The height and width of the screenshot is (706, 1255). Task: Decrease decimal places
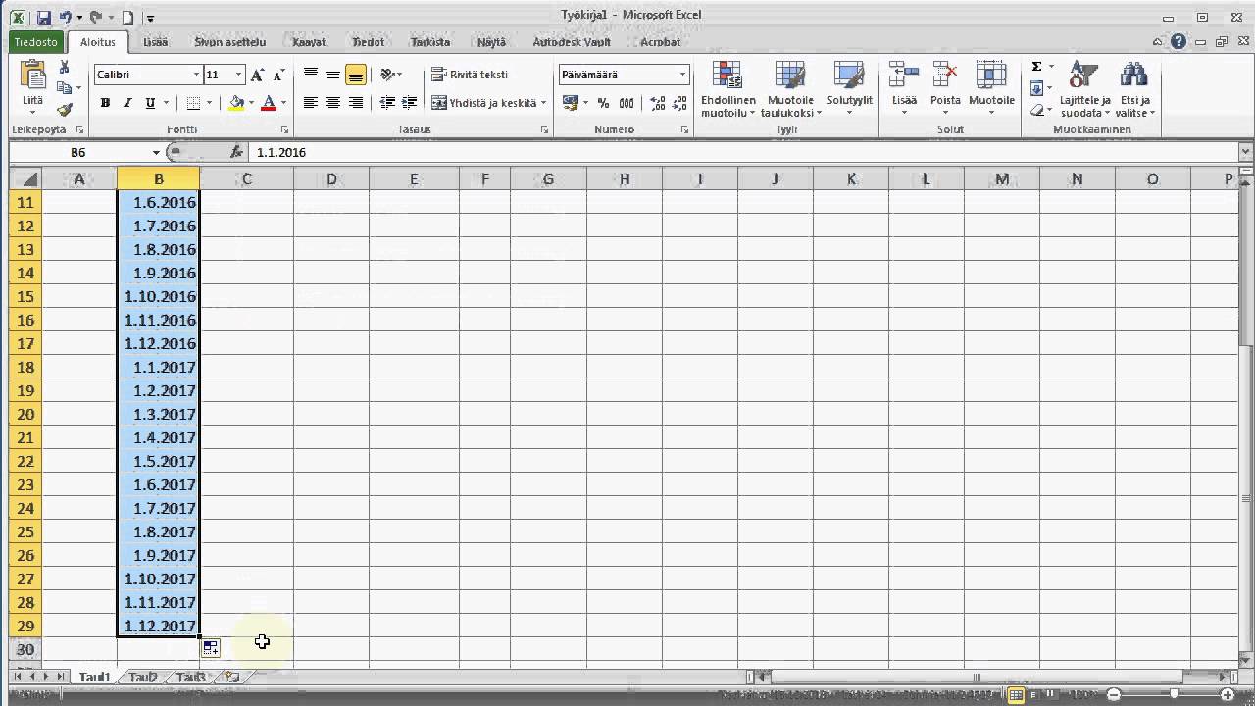tap(678, 103)
